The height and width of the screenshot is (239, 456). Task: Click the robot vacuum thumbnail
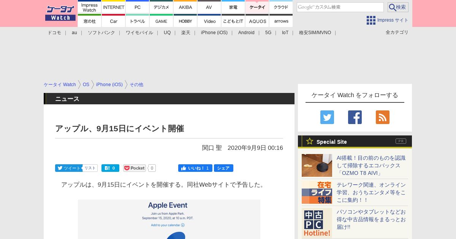tap(317, 165)
